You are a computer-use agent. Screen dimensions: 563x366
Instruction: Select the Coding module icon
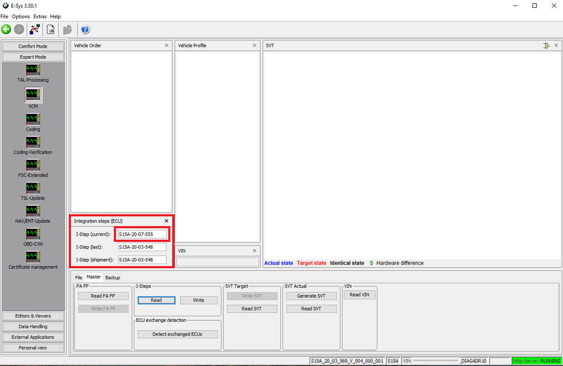pyautogui.click(x=33, y=119)
